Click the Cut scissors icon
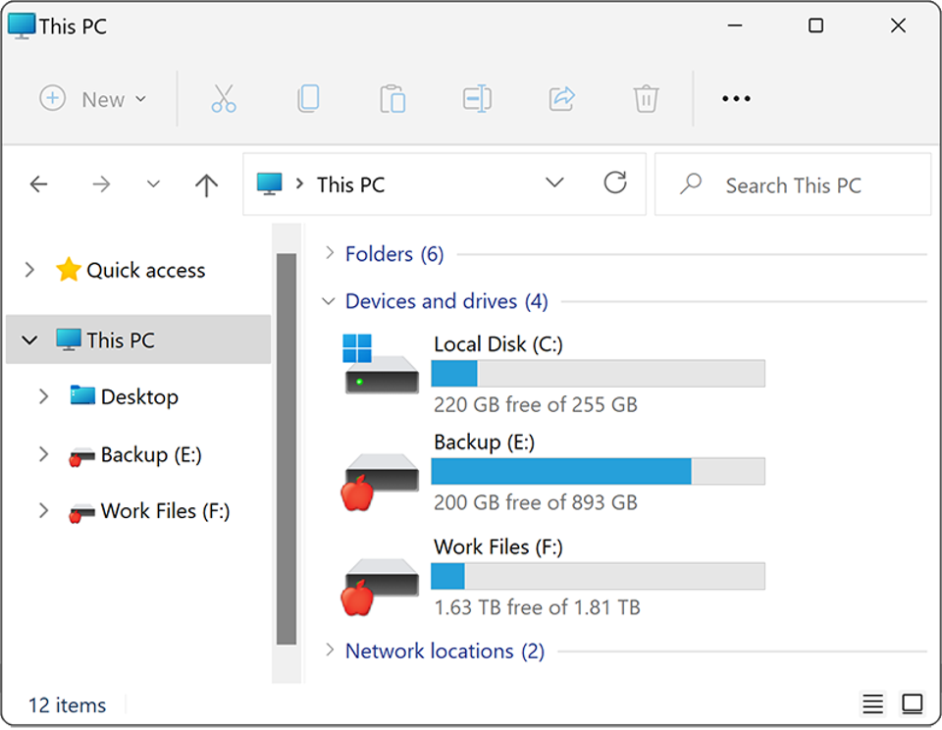 point(224,98)
